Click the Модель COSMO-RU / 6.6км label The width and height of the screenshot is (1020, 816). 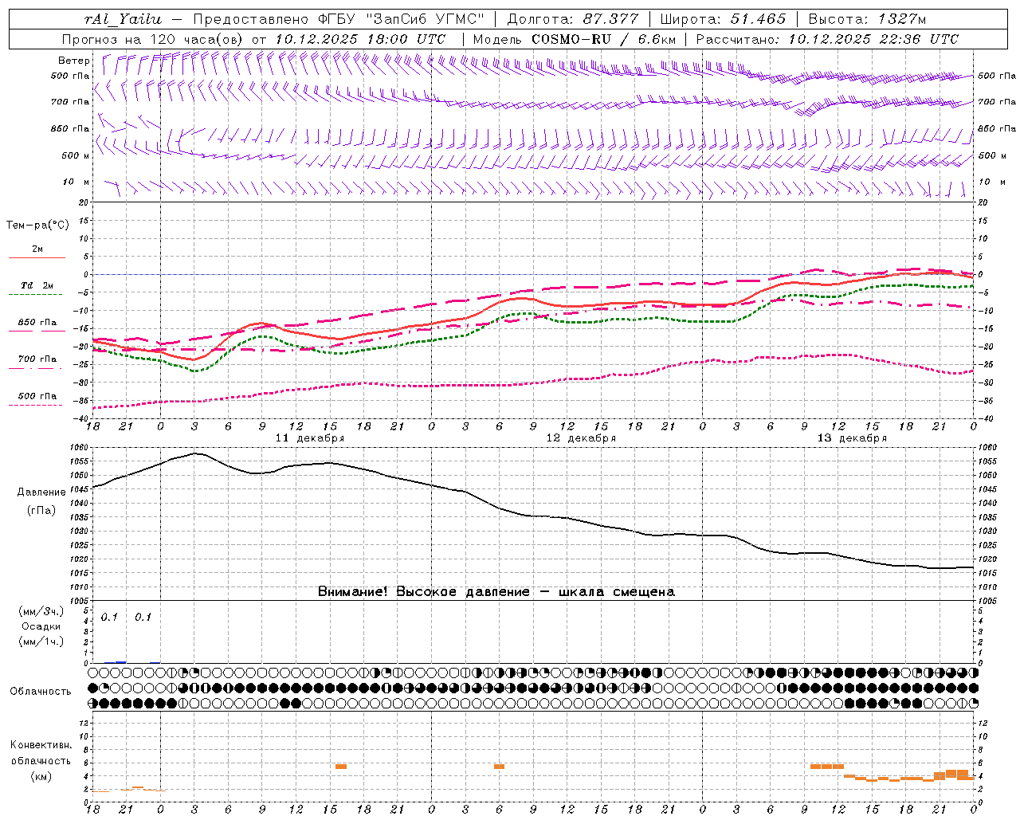point(574,39)
